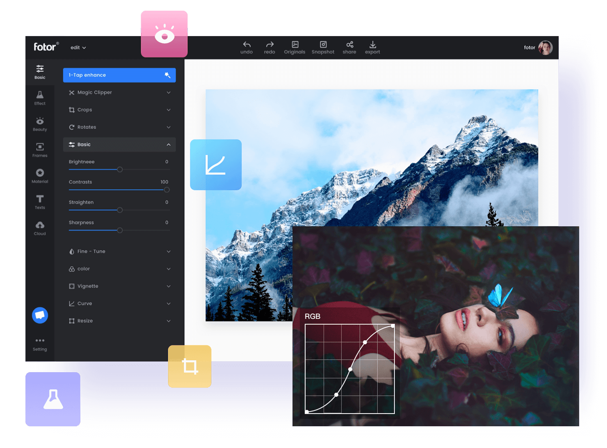Click the Sharpness slider handle

[x=120, y=230]
